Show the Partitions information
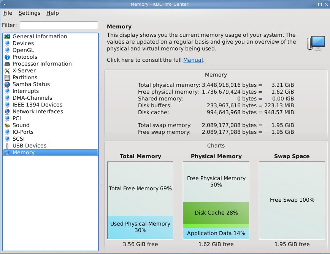This screenshot has width=330, height=254. click(26, 77)
